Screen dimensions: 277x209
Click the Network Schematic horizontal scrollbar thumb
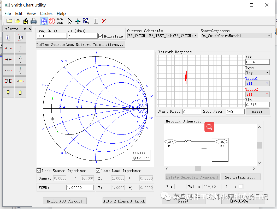tap(198, 169)
